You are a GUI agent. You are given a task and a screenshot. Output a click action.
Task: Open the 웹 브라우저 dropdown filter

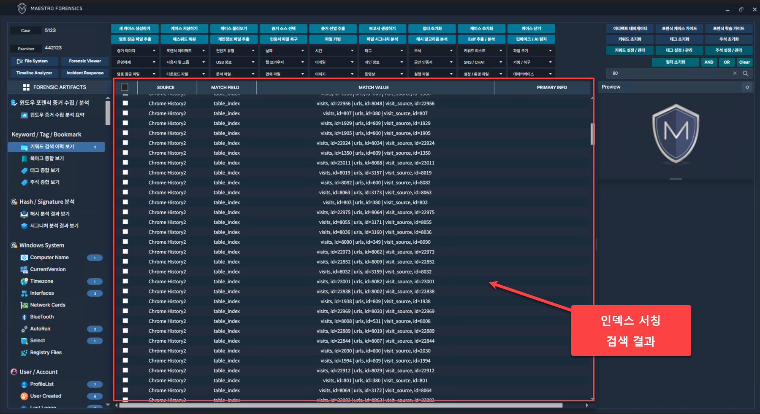[285, 62]
